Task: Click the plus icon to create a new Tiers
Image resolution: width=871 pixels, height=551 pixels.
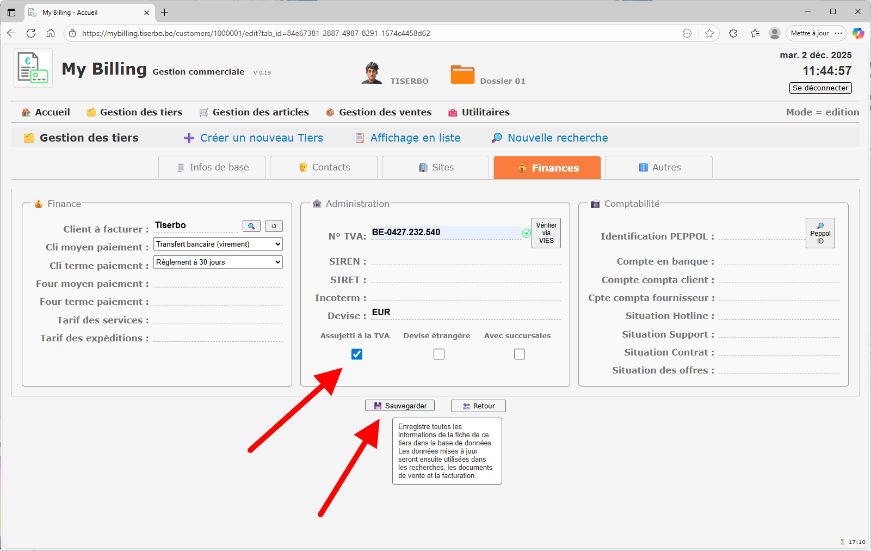Action: pos(189,138)
